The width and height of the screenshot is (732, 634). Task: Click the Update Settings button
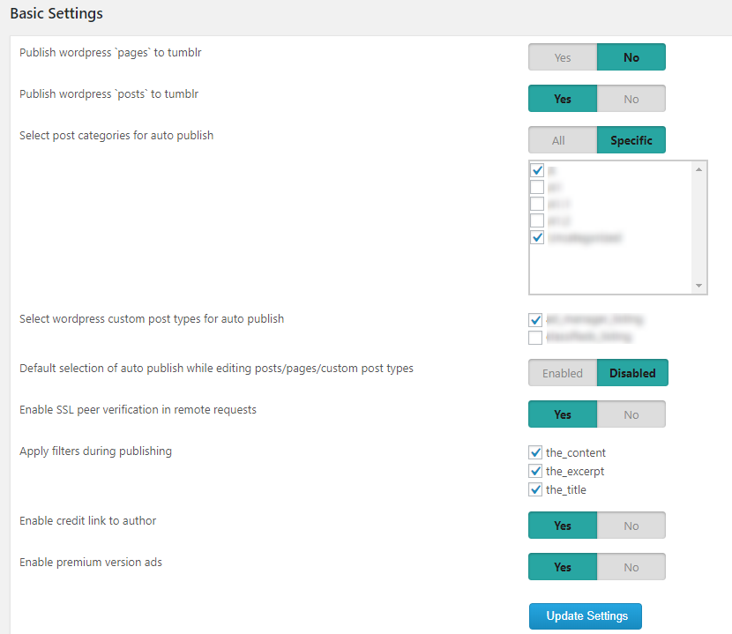585,615
